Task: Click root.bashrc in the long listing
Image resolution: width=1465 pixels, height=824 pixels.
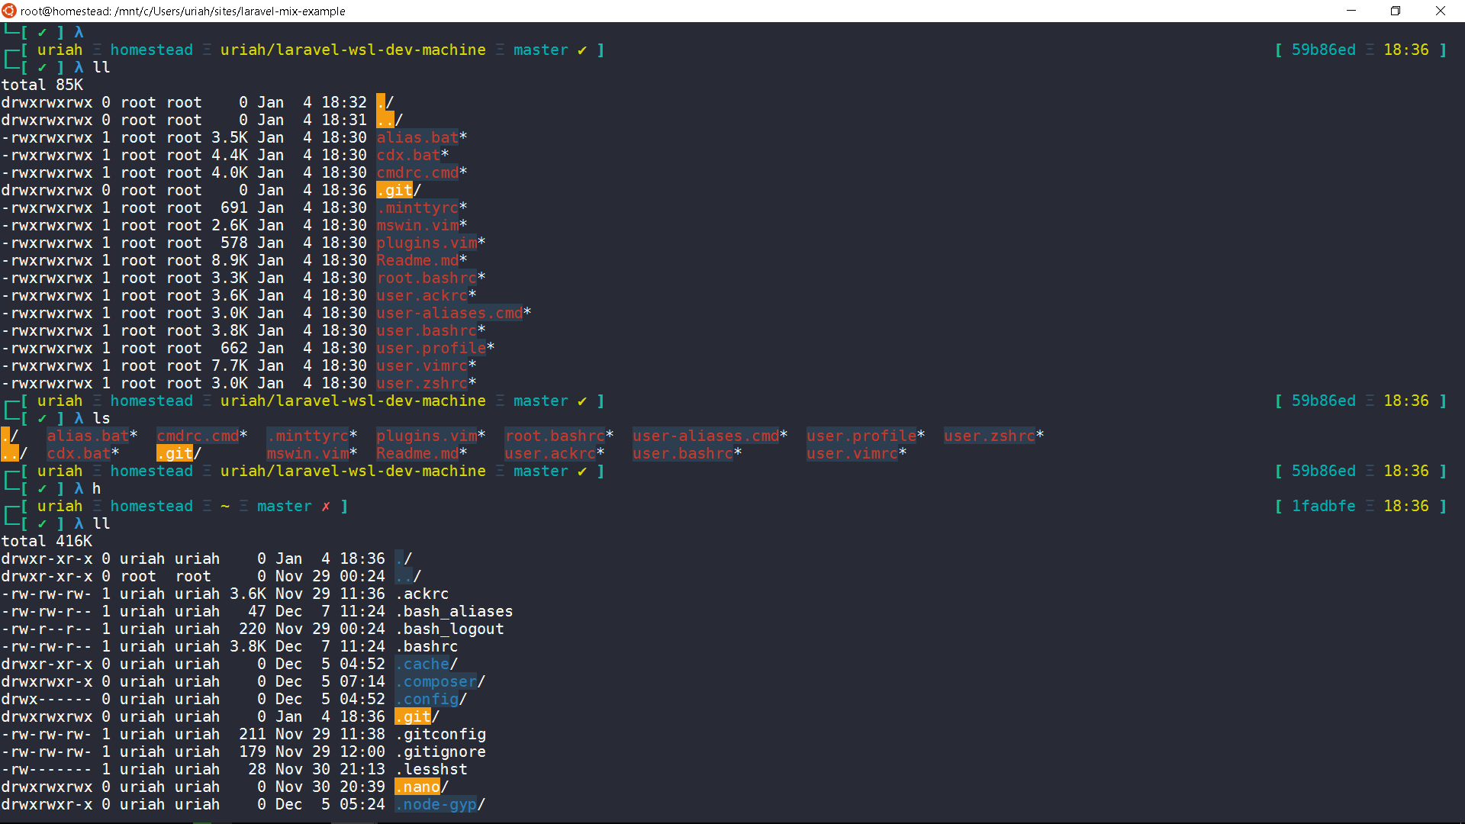Action: [427, 278]
